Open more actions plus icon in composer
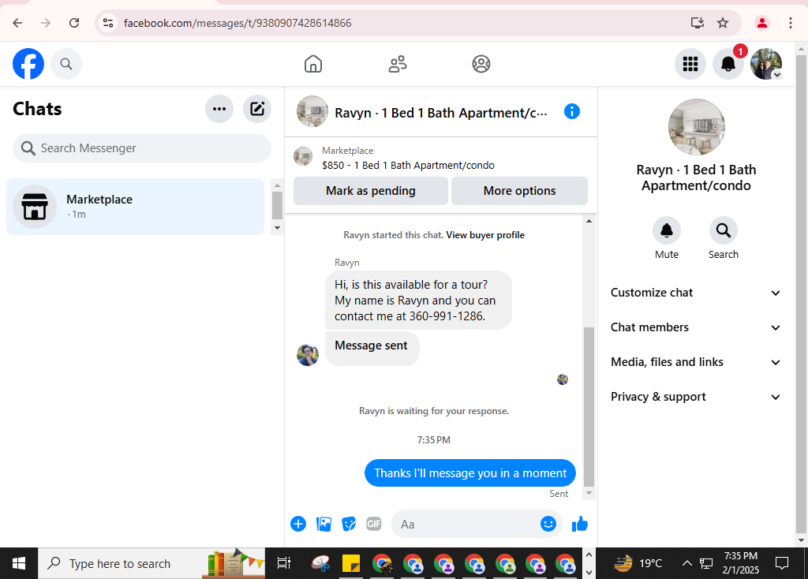The image size is (808, 579). tap(297, 524)
